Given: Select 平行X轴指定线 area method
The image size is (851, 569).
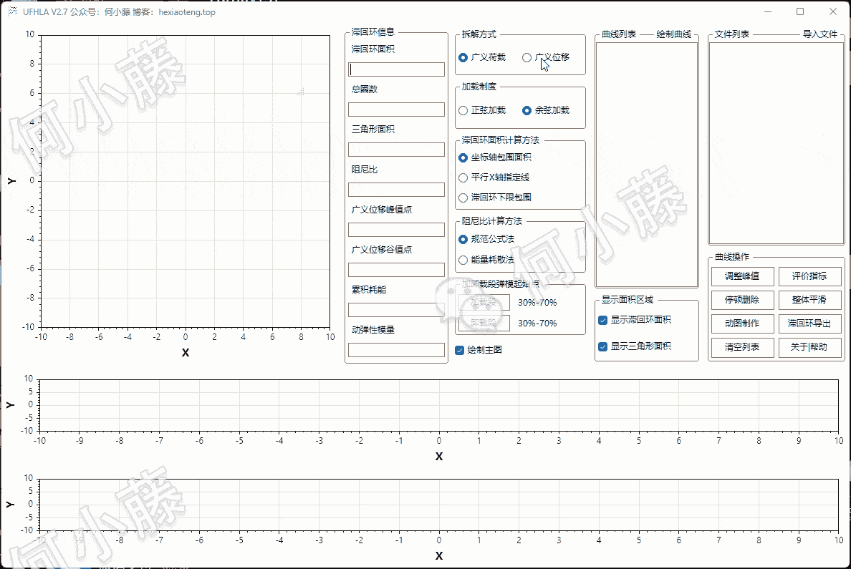Looking at the screenshot, I should click(x=463, y=177).
